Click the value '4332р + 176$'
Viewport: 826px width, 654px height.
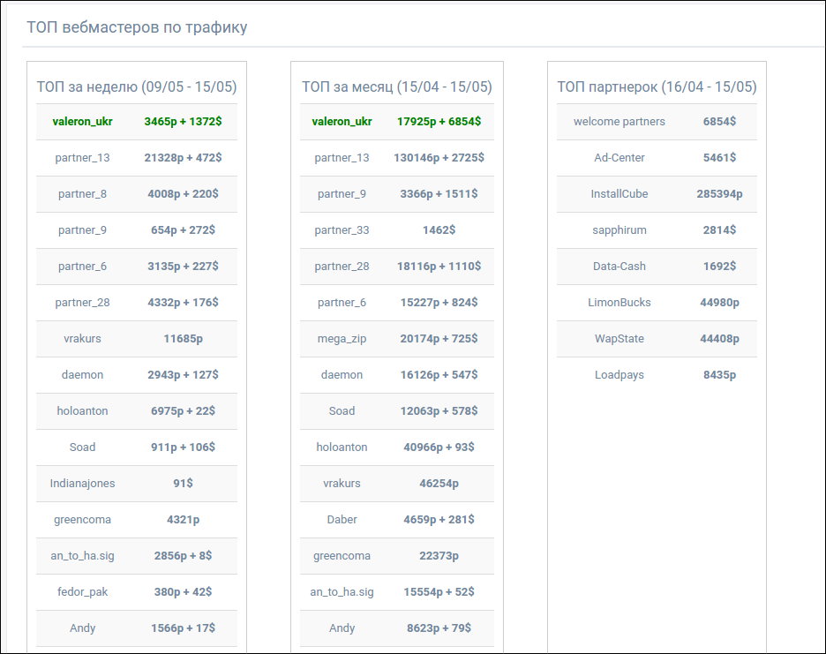[x=183, y=303]
